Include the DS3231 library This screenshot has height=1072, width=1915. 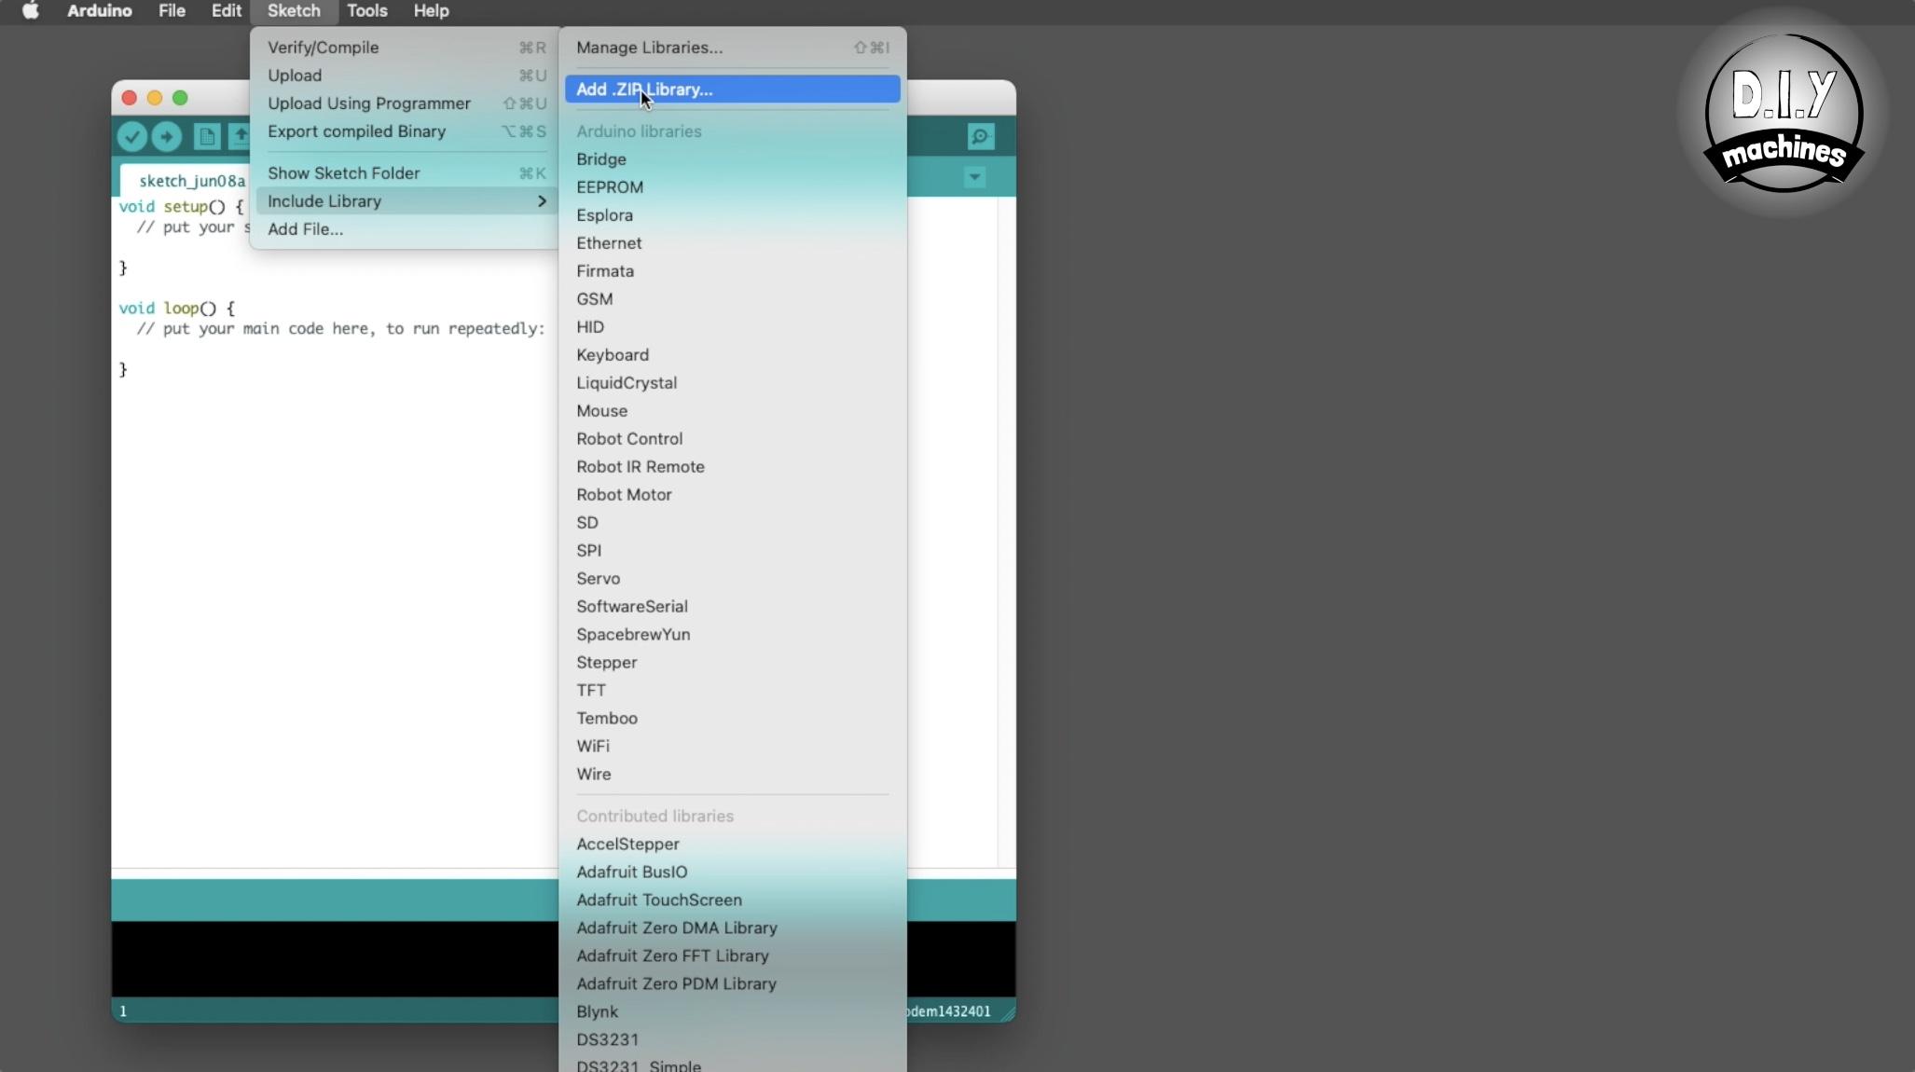(x=732, y=1040)
